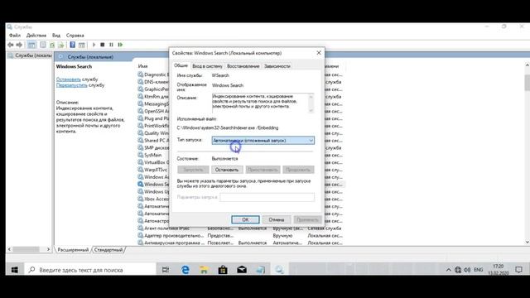Click the OK button

pyautogui.click(x=245, y=219)
